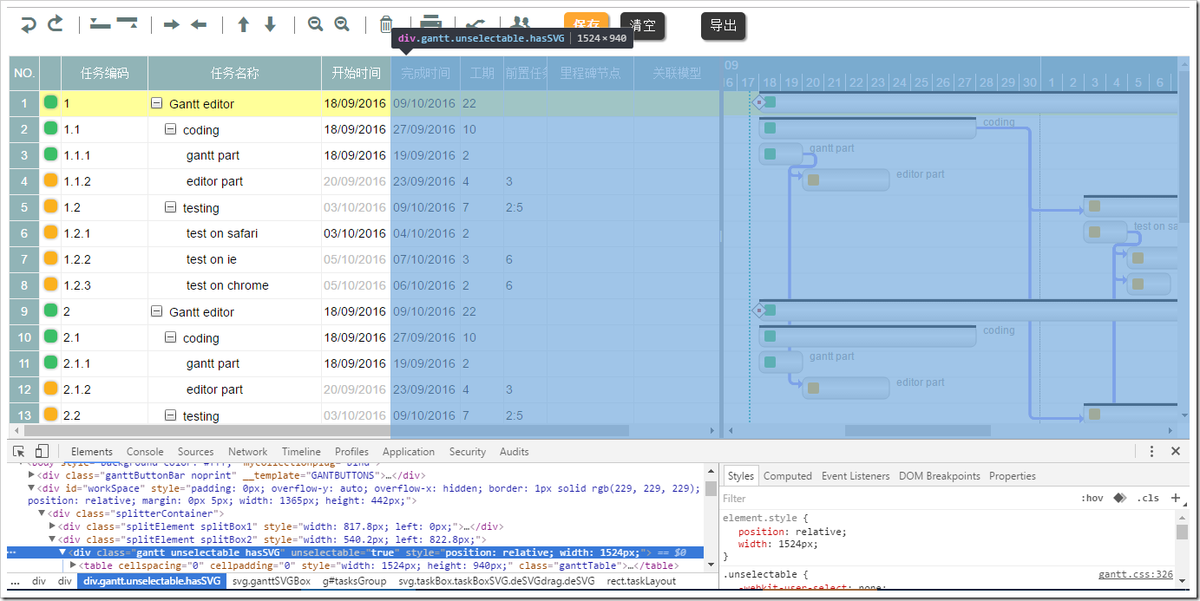Click the undo arrow icon
1200x601 pixels.
(x=29, y=24)
